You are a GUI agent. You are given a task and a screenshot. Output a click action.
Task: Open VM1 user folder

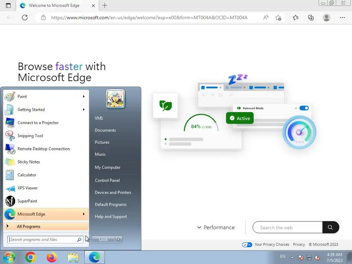click(x=99, y=118)
